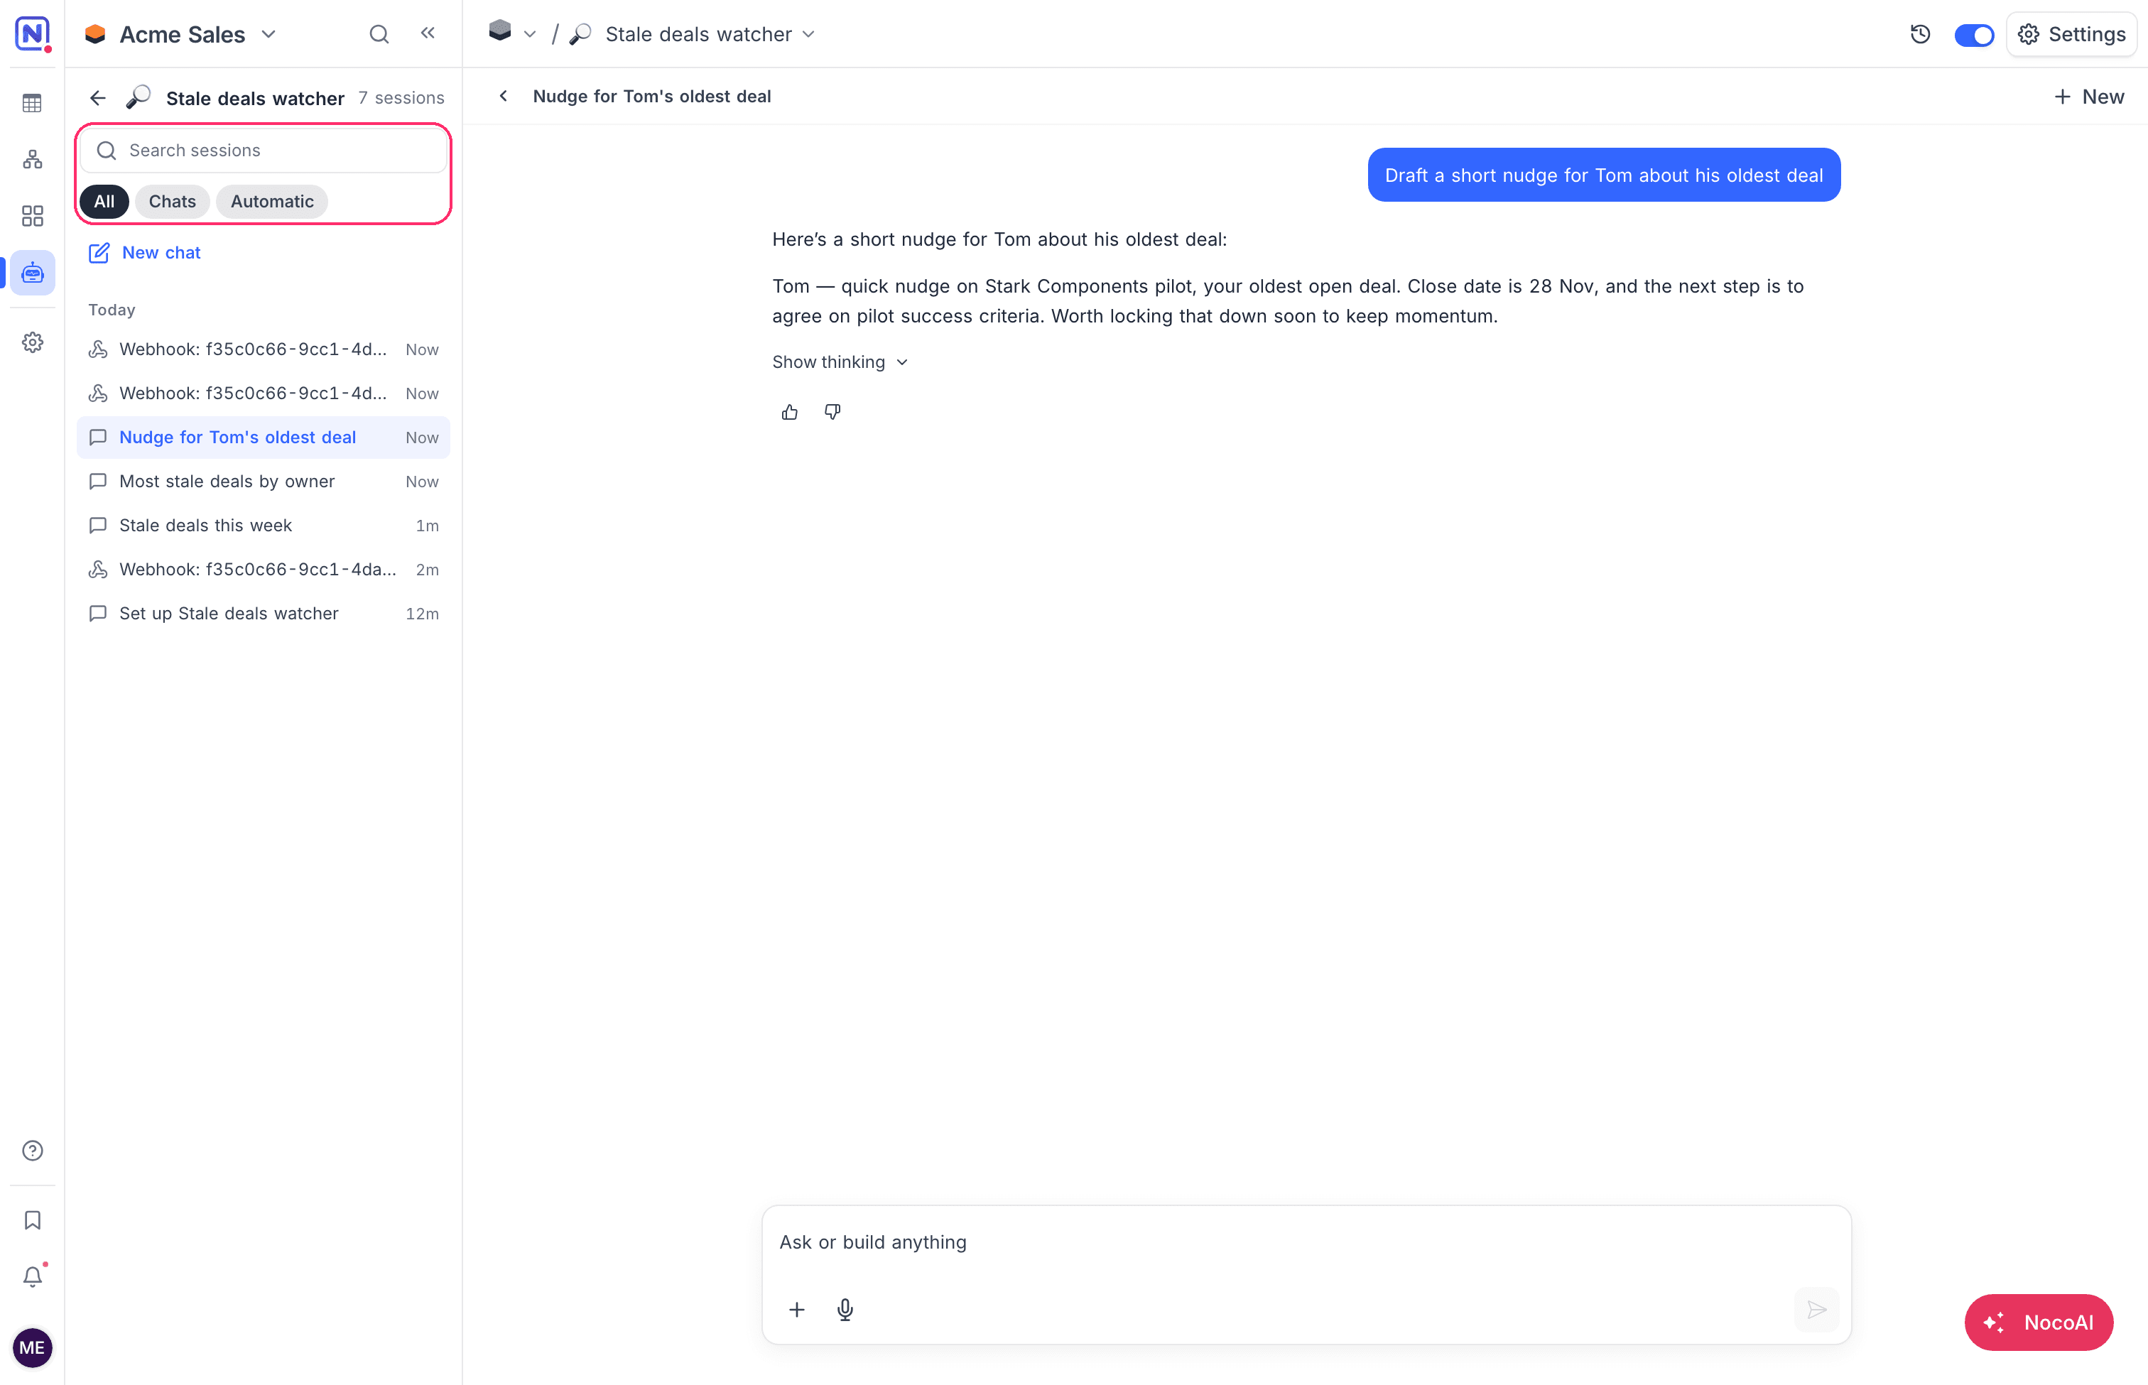
Task: Start a New chat
Action: [x=144, y=253]
